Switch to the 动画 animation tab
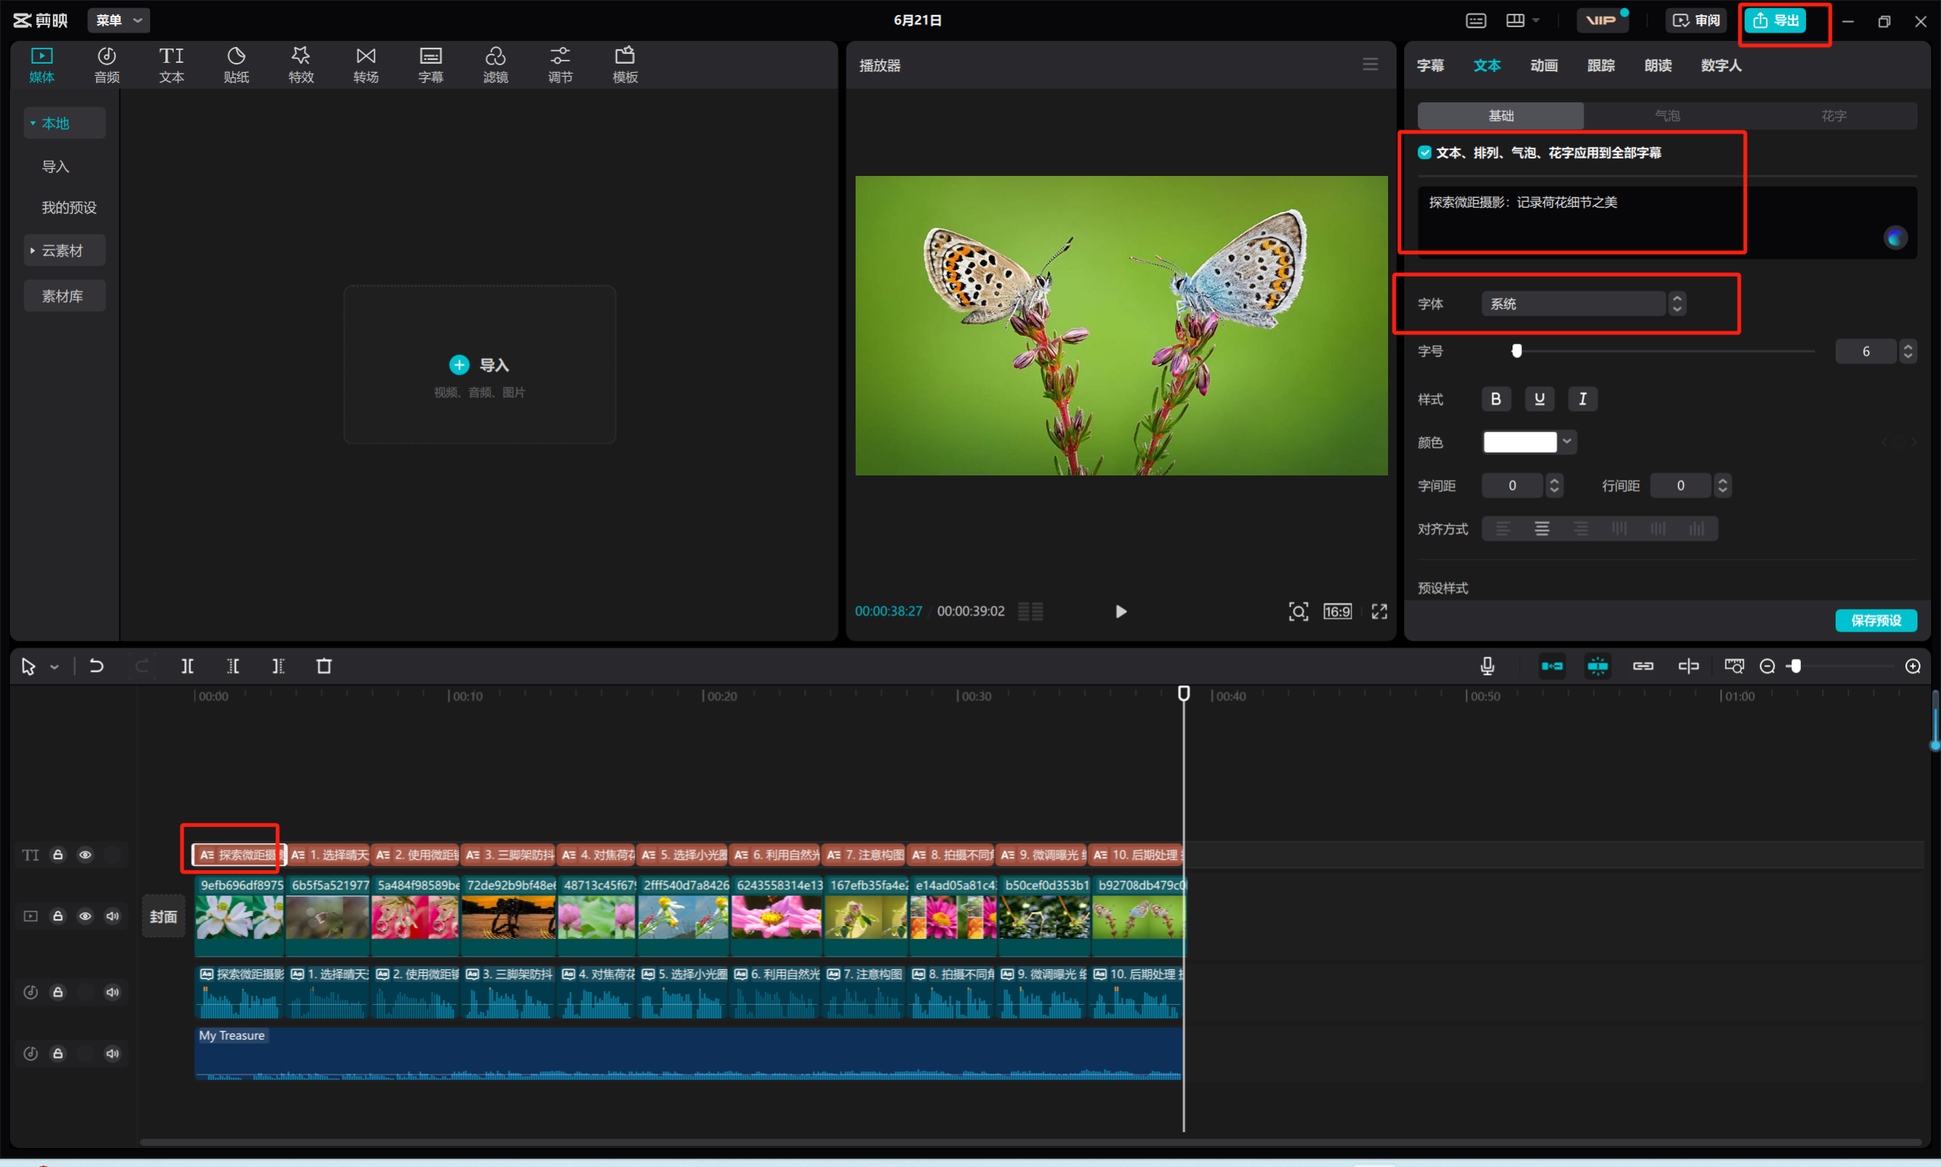This screenshot has height=1167, width=1941. tap(1543, 65)
